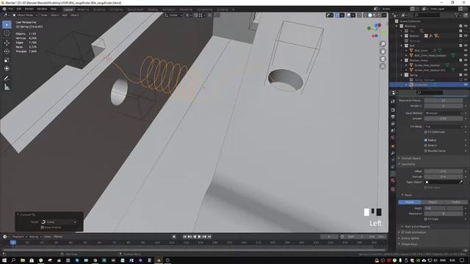The height and width of the screenshot is (264, 470).
Task: Open the Physics properties tab icon
Action: tap(393, 160)
